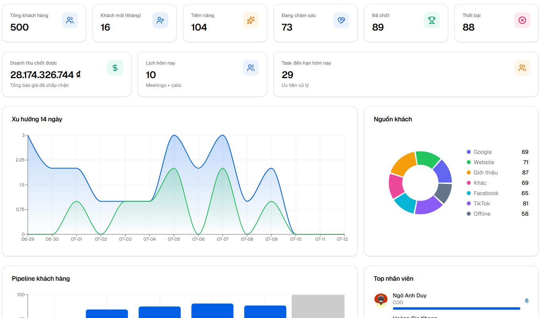Select the Website legend label
Image resolution: width=541 pixels, height=318 pixels.
coord(484,162)
